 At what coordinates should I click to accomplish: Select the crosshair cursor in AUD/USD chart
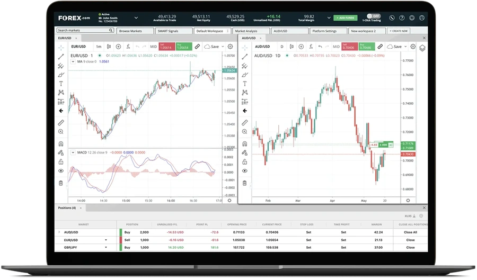[x=244, y=48]
